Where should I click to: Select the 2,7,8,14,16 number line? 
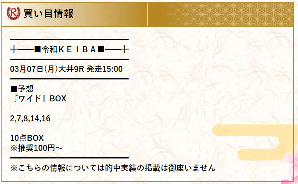[x=30, y=119]
